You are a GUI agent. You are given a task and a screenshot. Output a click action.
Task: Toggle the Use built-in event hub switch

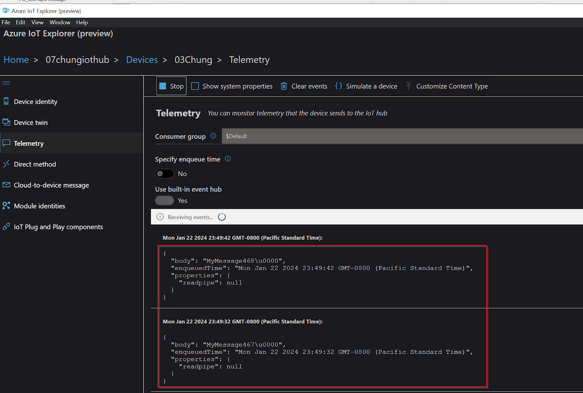tap(164, 201)
